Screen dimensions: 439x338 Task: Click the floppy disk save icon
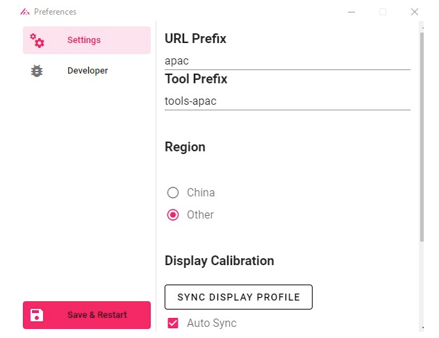pos(37,315)
